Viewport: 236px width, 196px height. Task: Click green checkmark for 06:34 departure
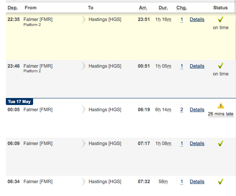221,182
